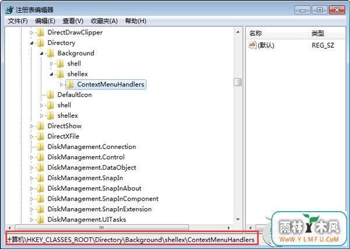350x249 pixels.
Task: Click the DefaultIcon folder icon
Action: click(50, 95)
